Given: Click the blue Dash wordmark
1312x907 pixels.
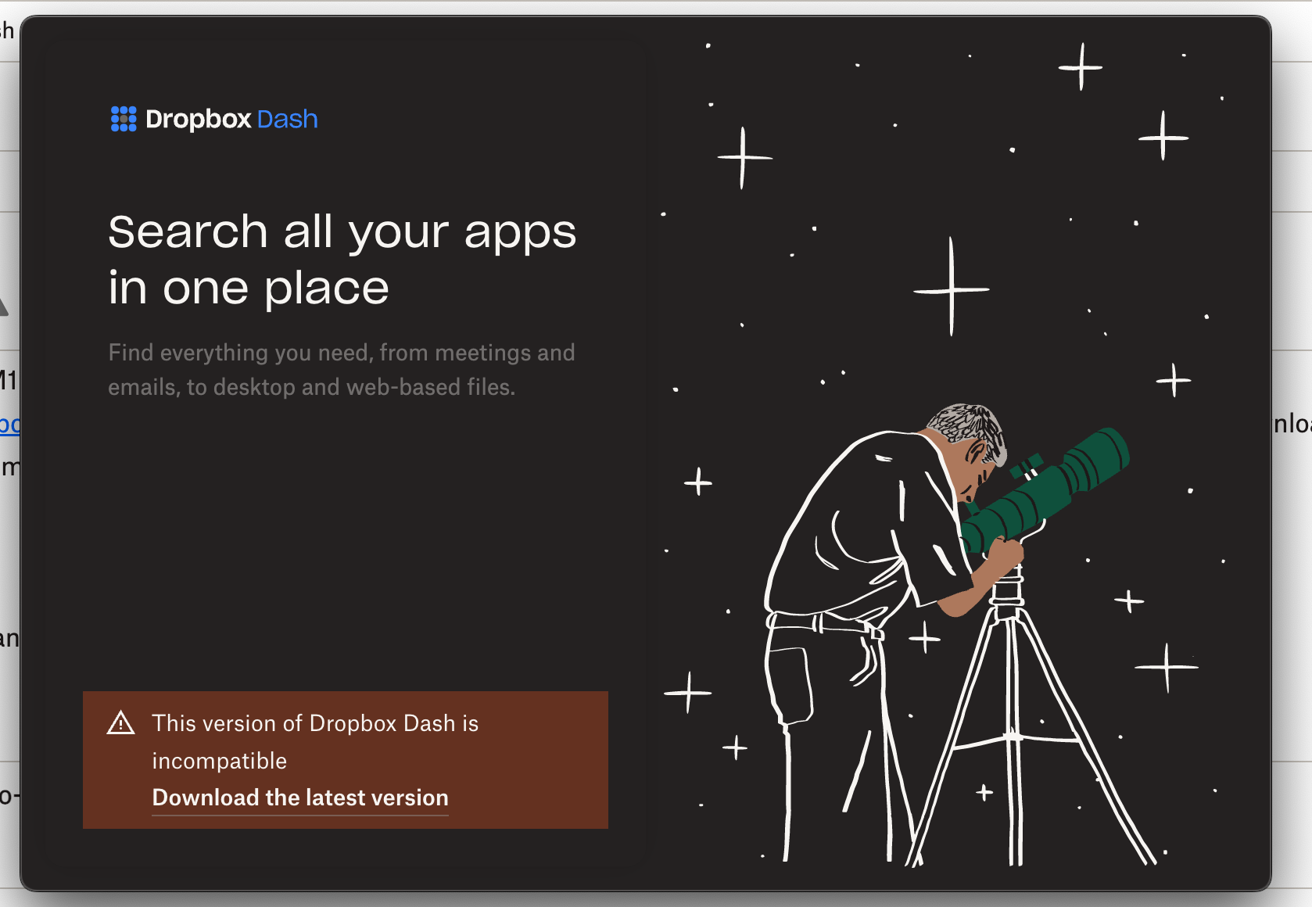Looking at the screenshot, I should 286,118.
